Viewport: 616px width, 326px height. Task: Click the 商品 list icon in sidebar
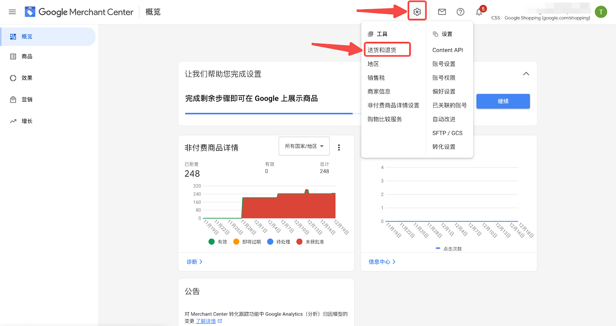[x=13, y=56]
